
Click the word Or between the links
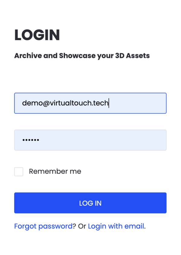(x=82, y=226)
